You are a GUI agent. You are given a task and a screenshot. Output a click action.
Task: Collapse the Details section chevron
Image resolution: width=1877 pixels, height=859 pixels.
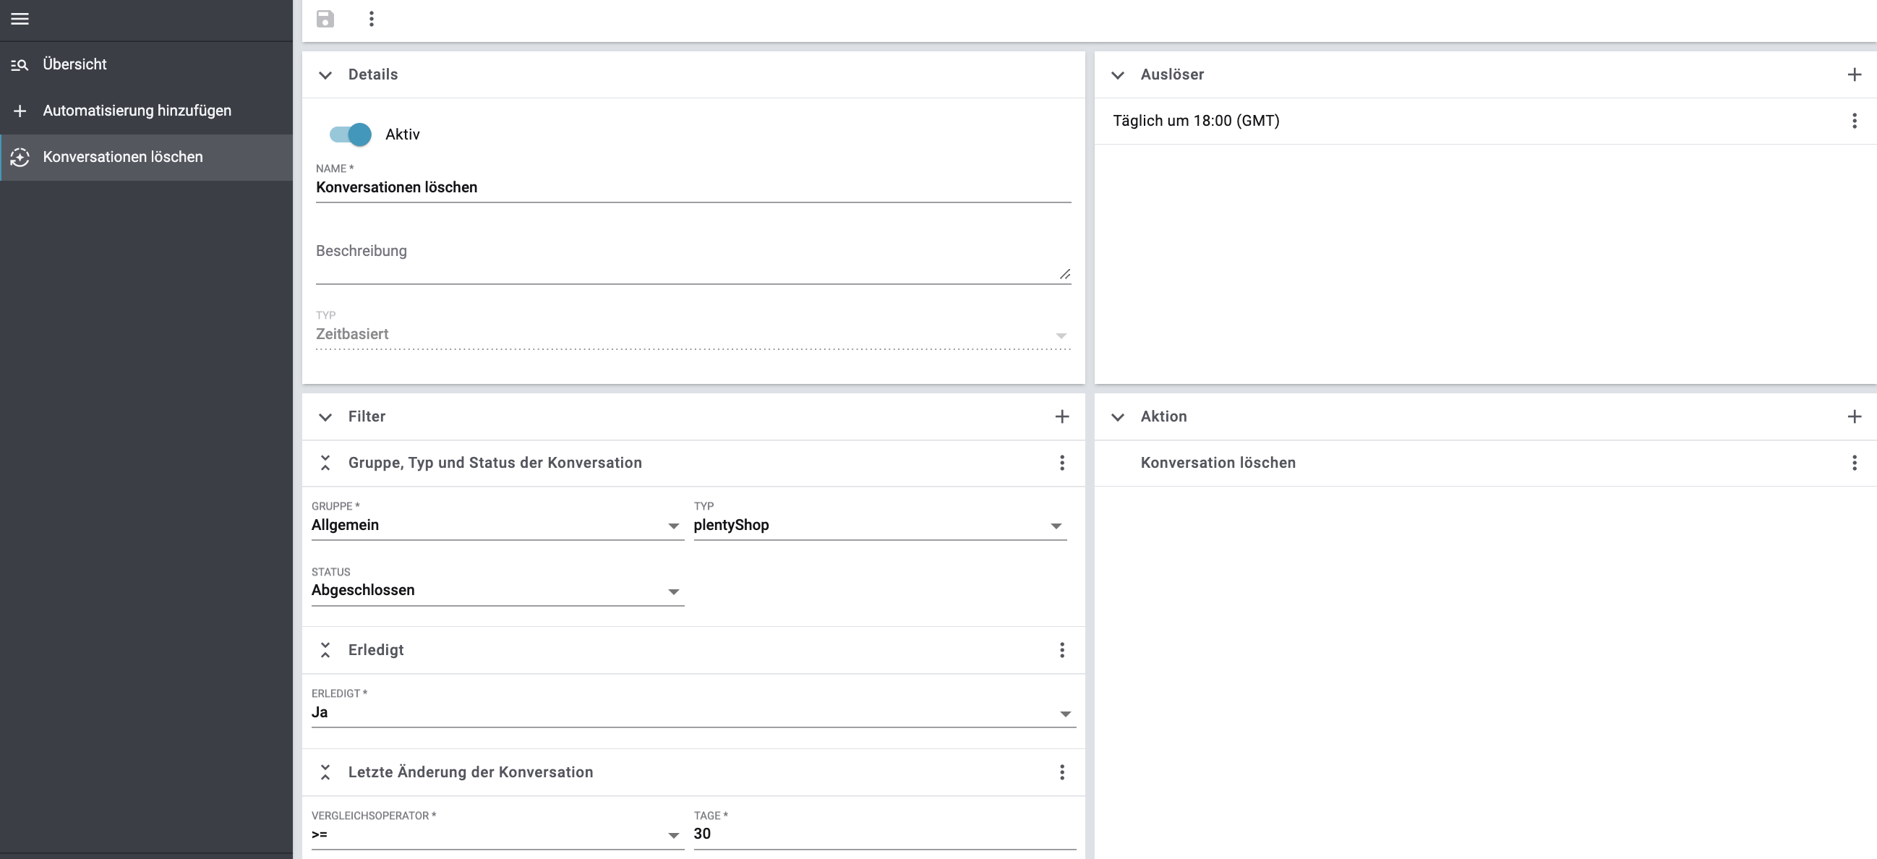[325, 75]
